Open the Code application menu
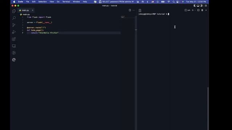The width and height of the screenshot is (232, 130). point(20,1)
